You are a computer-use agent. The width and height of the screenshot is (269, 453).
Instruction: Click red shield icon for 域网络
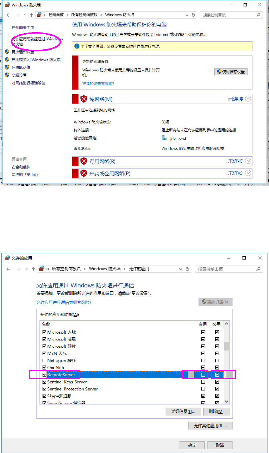84,99
